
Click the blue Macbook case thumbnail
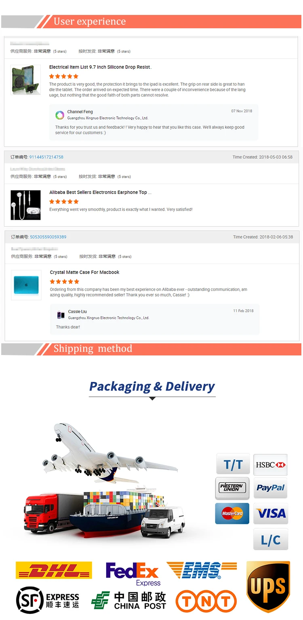(x=26, y=285)
